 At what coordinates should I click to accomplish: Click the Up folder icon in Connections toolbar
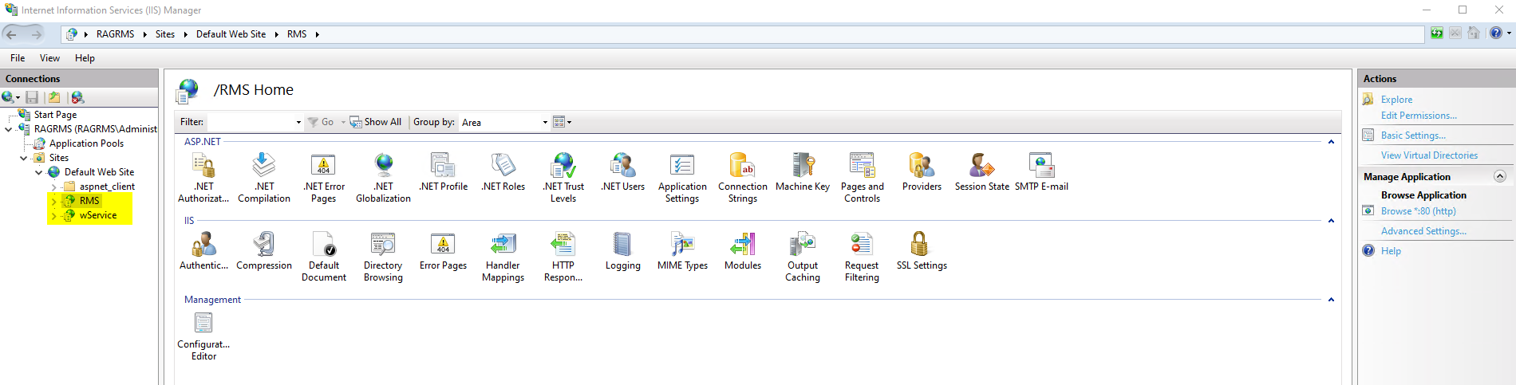click(54, 97)
